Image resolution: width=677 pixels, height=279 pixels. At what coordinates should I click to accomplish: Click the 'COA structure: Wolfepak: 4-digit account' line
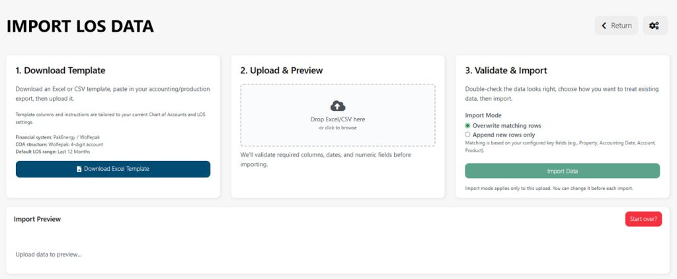59,144
